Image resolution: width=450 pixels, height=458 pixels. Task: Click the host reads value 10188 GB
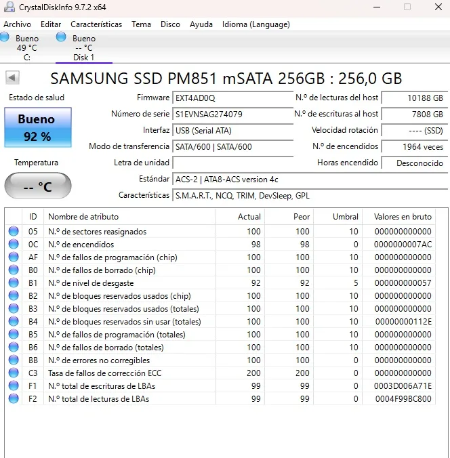coord(415,98)
